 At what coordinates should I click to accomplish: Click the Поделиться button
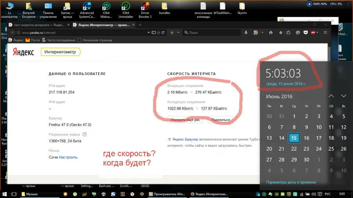(220, 120)
